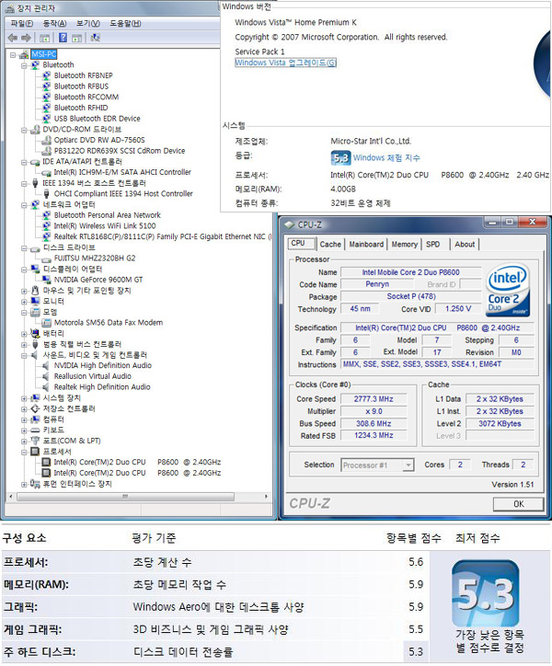Image resolution: width=552 pixels, height=666 pixels.
Task: Click the blue Help icon in toolbar
Action: [x=63, y=38]
